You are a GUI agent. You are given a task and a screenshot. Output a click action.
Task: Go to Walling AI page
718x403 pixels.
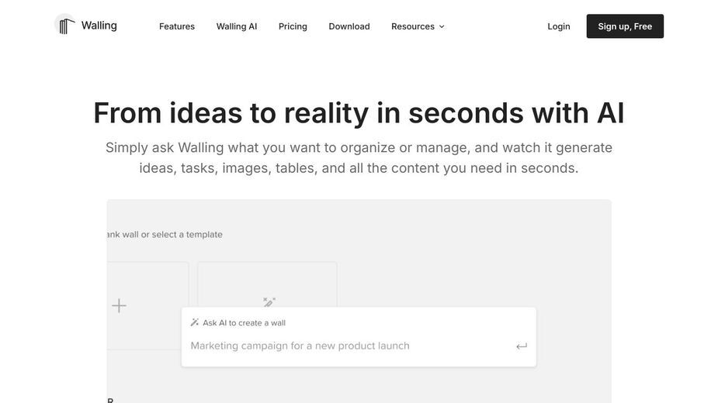[237, 26]
